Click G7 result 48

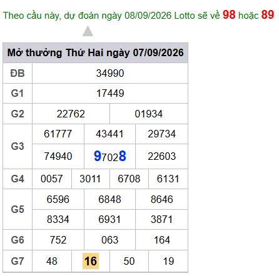click(x=52, y=261)
